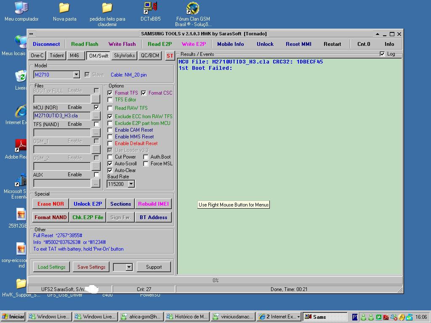The height and width of the screenshot is (323, 431).
Task: Switch to the red ST tab
Action: 170,56
